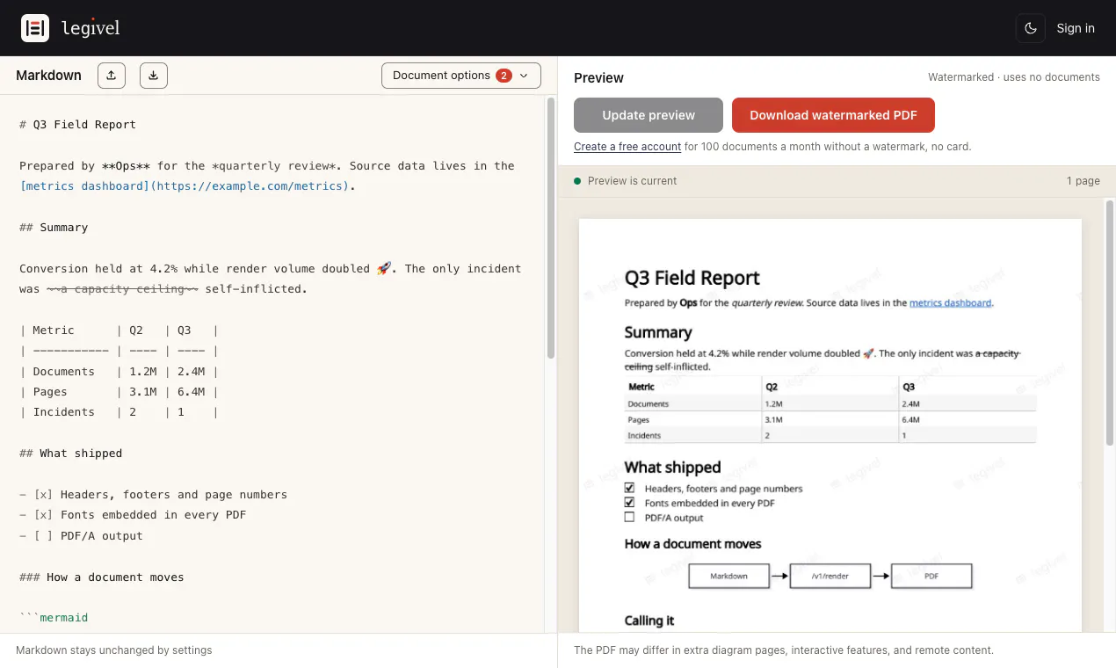This screenshot has width=1116, height=668.
Task: Click Download watermarked PDF button
Action: pyautogui.click(x=833, y=115)
